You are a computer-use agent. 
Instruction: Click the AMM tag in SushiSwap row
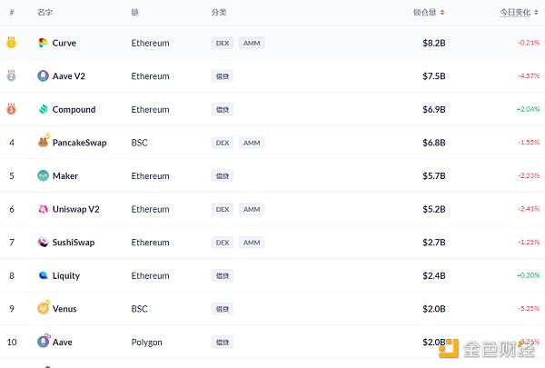252,243
